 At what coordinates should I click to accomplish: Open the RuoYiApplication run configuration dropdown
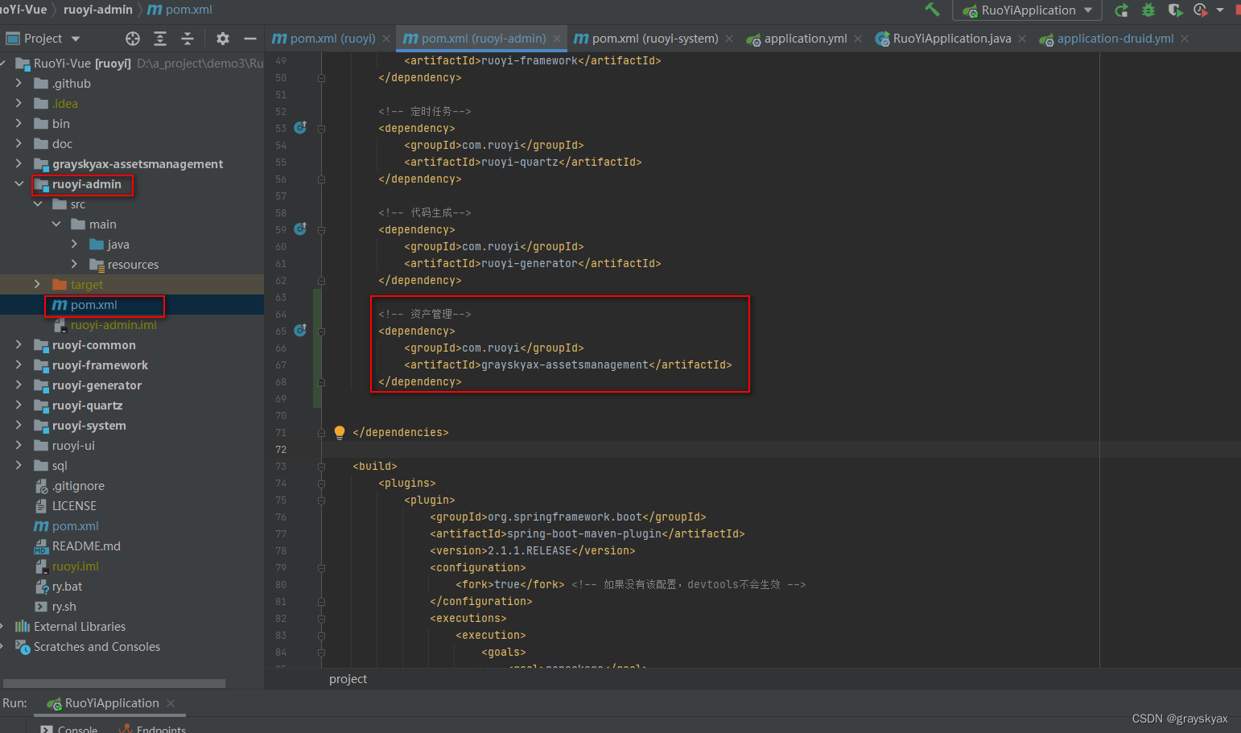click(x=1028, y=10)
